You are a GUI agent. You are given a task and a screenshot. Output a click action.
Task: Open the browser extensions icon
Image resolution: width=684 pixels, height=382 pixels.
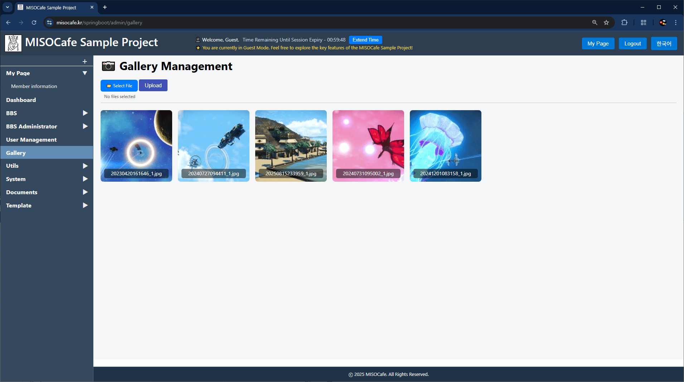(624, 22)
